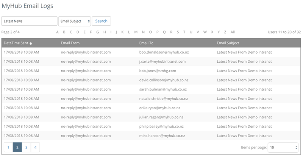Screen dimensions: 303x156
Task: Filter by letter P
Action: point(158,32)
